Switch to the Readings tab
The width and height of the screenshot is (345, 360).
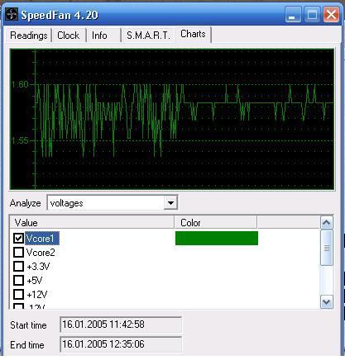pos(28,36)
